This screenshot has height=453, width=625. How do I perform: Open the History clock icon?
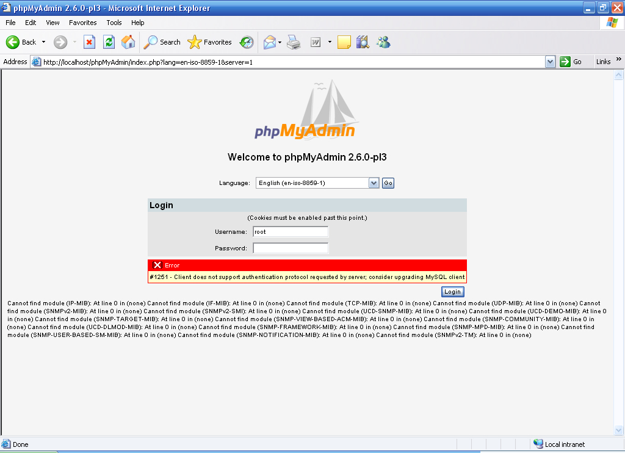point(247,42)
